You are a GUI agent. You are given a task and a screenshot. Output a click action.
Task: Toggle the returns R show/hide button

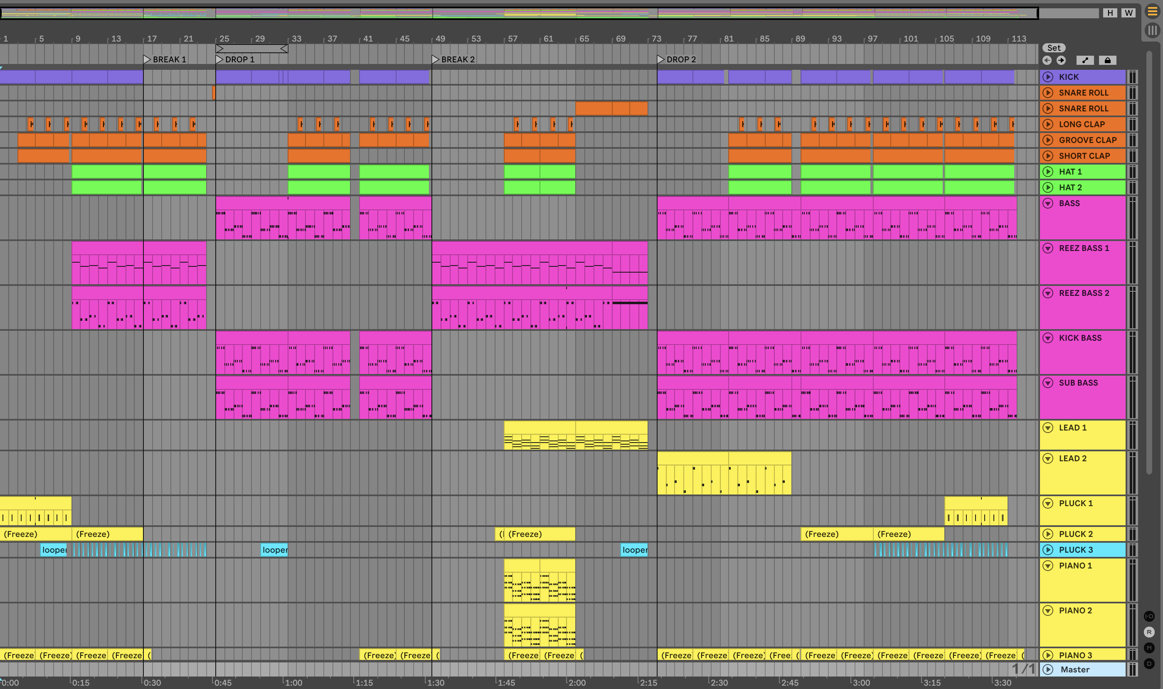click(x=1149, y=632)
